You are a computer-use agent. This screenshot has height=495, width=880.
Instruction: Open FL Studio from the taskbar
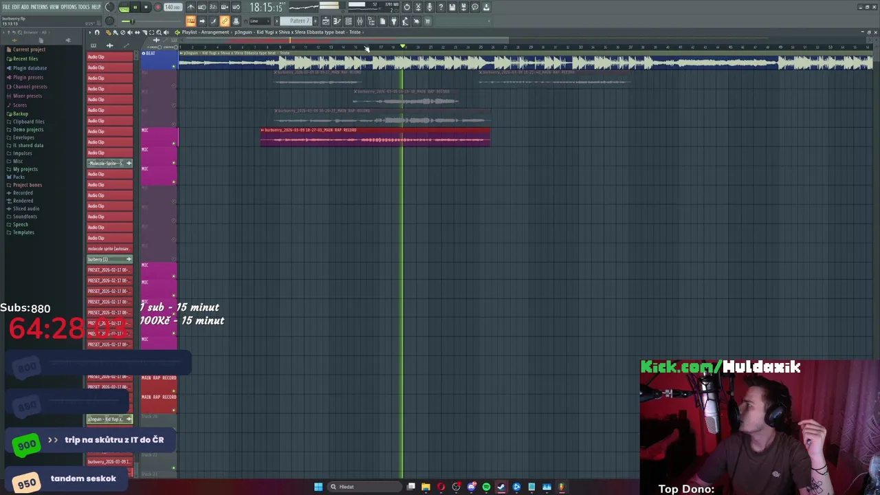pos(562,487)
